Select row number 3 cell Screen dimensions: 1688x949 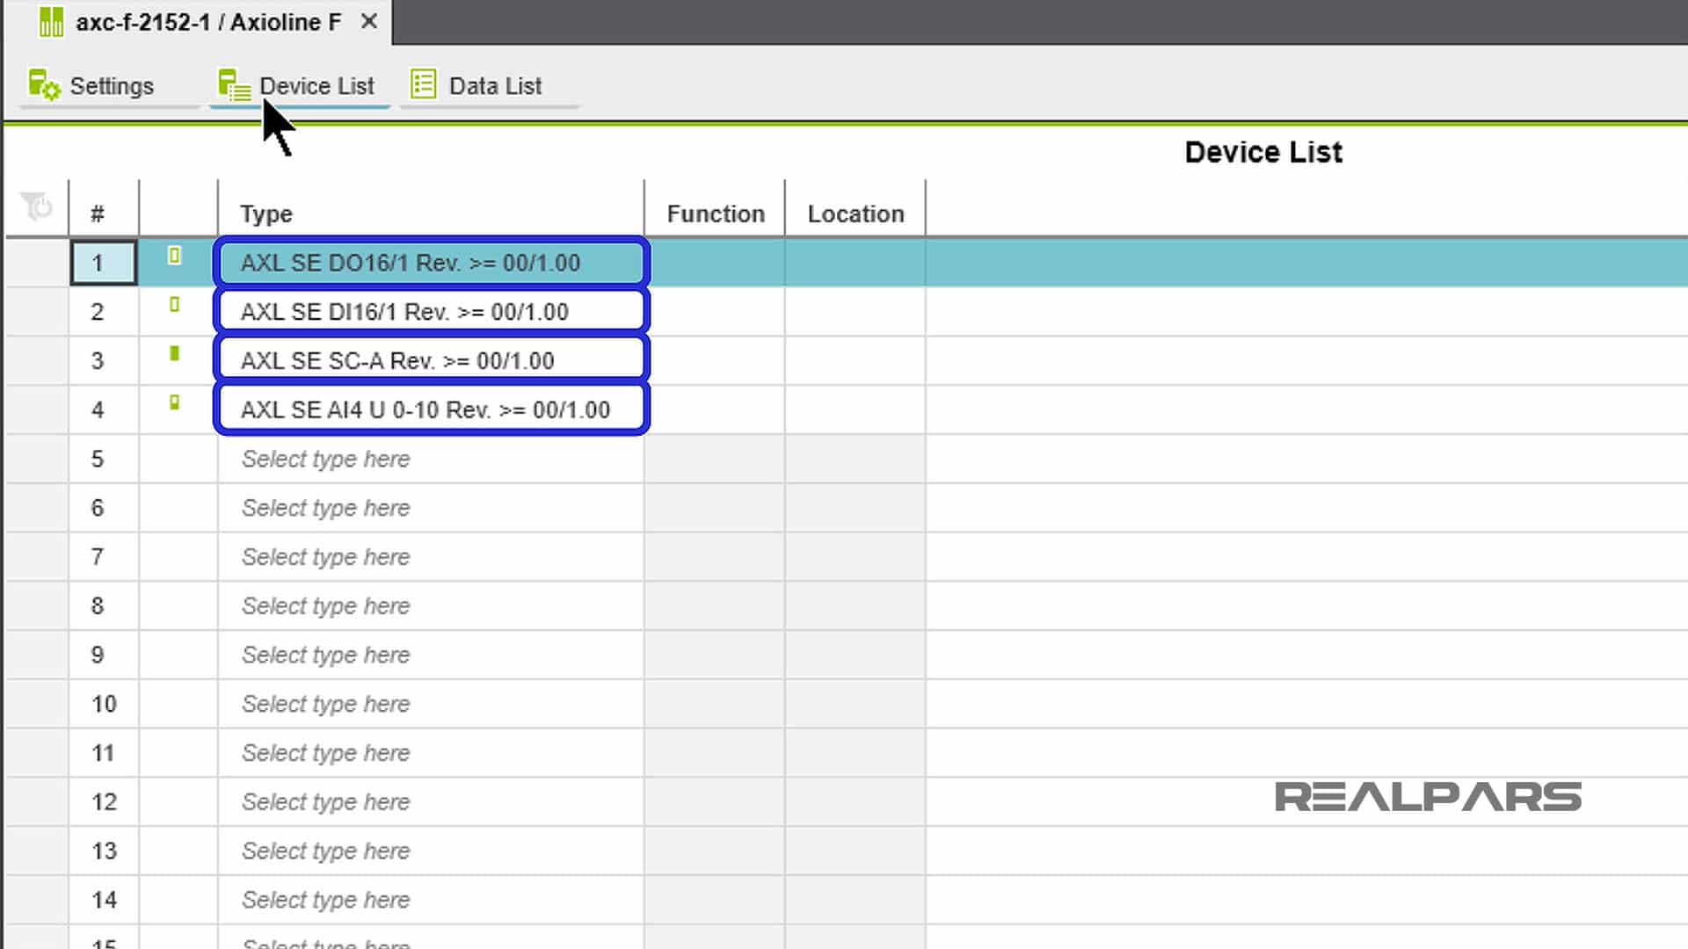point(104,361)
